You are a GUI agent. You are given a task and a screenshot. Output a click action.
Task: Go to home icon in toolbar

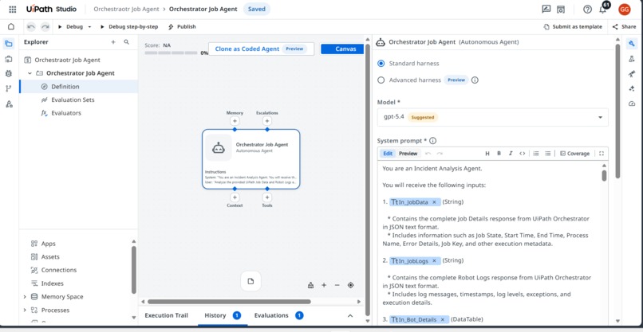coord(11,26)
